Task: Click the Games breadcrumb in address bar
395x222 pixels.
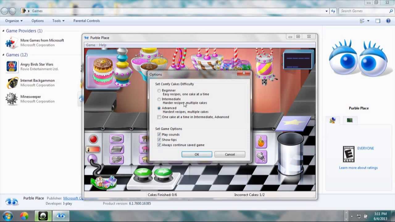Action: (x=37, y=11)
